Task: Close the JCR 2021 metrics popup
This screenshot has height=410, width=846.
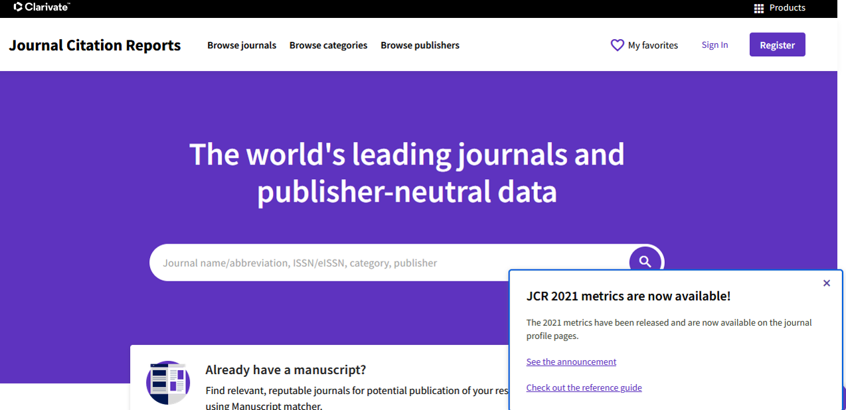Action: coord(827,283)
